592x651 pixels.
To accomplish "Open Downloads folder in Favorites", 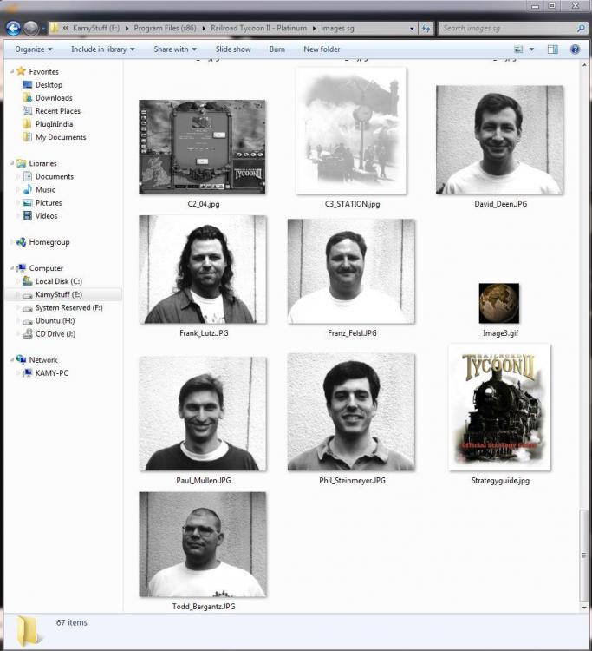I will click(53, 98).
